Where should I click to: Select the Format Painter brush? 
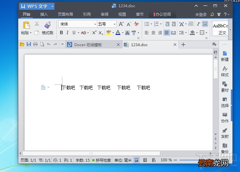click(48, 25)
